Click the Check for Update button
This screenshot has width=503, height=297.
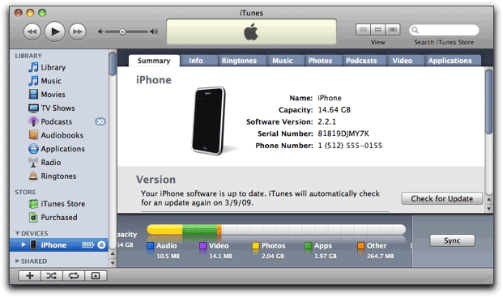[442, 198]
